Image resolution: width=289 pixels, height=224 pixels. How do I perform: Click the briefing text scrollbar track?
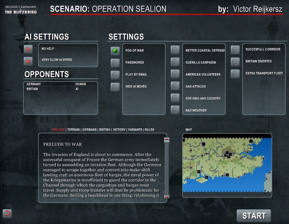167,169
